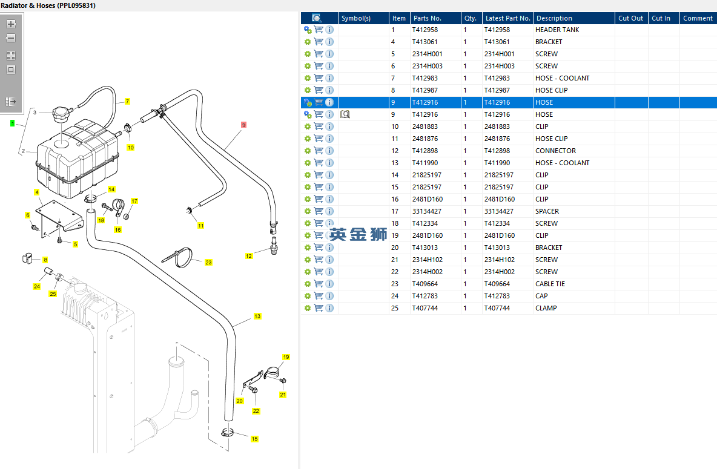Add CABLE TIE to the cart
The height and width of the screenshot is (469, 717).
point(319,284)
